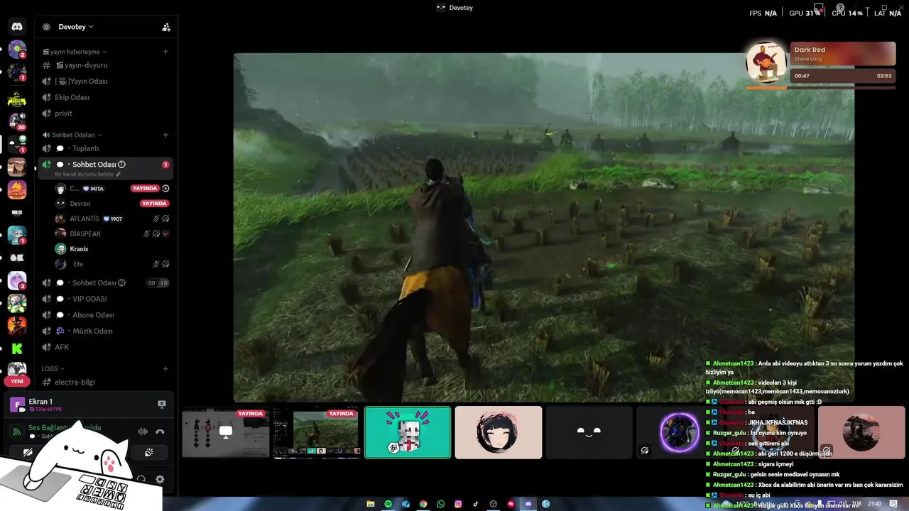Open the yayın-duyuru text channel
Image resolution: width=909 pixels, height=511 pixels.
(x=106, y=65)
